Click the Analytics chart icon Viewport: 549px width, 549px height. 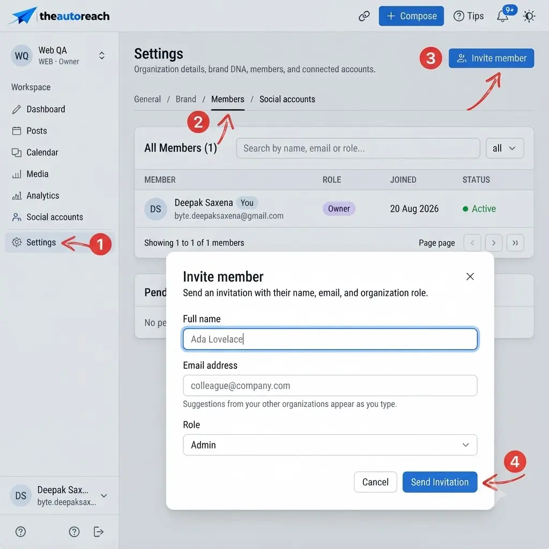click(x=17, y=196)
